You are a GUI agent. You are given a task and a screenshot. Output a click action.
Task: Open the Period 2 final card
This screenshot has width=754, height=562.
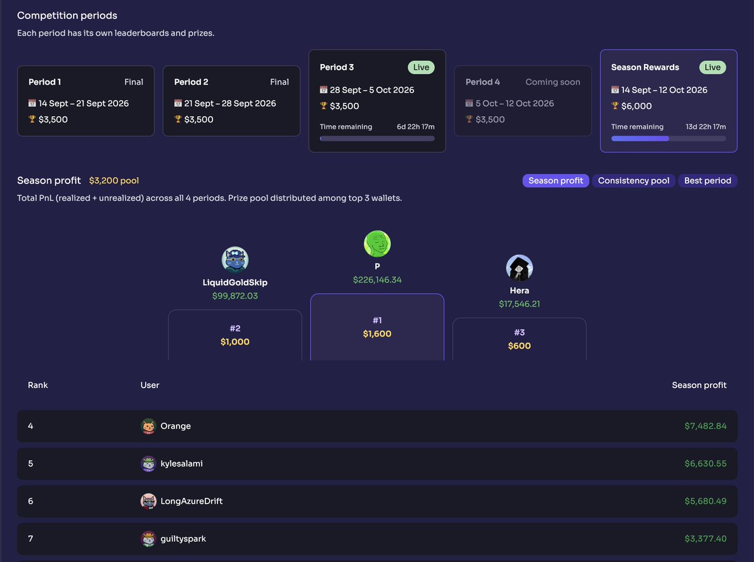tap(231, 101)
